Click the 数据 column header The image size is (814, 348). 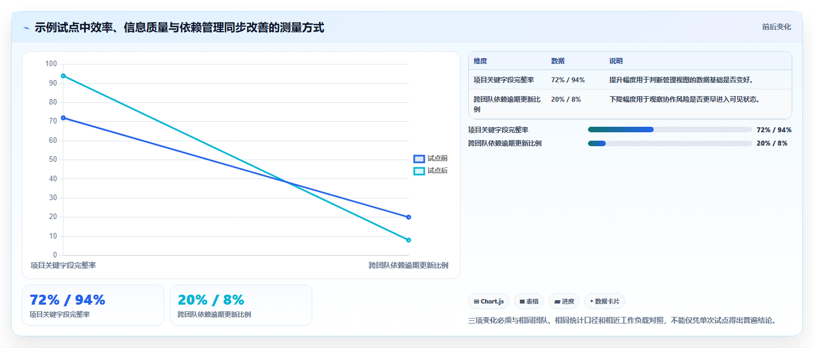pyautogui.click(x=558, y=61)
